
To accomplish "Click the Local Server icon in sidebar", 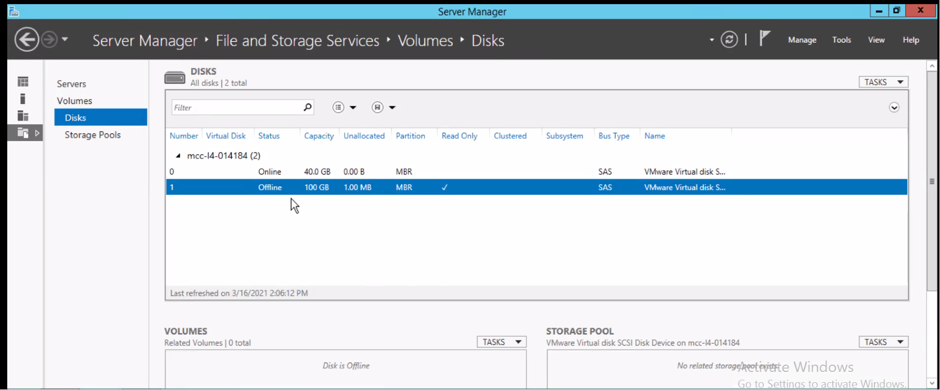I will pyautogui.click(x=23, y=99).
